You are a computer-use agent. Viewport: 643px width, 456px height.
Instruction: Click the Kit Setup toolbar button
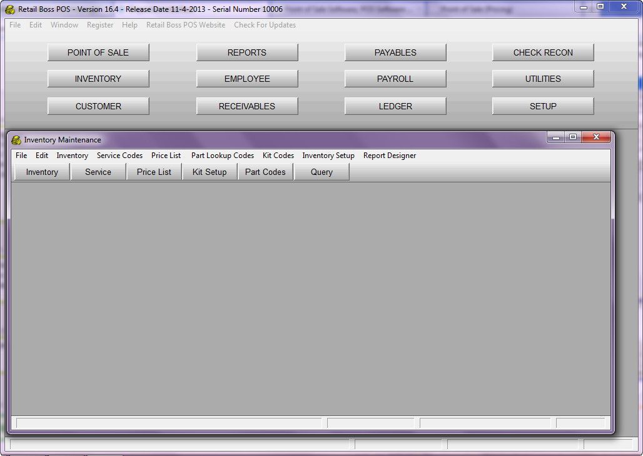point(210,172)
